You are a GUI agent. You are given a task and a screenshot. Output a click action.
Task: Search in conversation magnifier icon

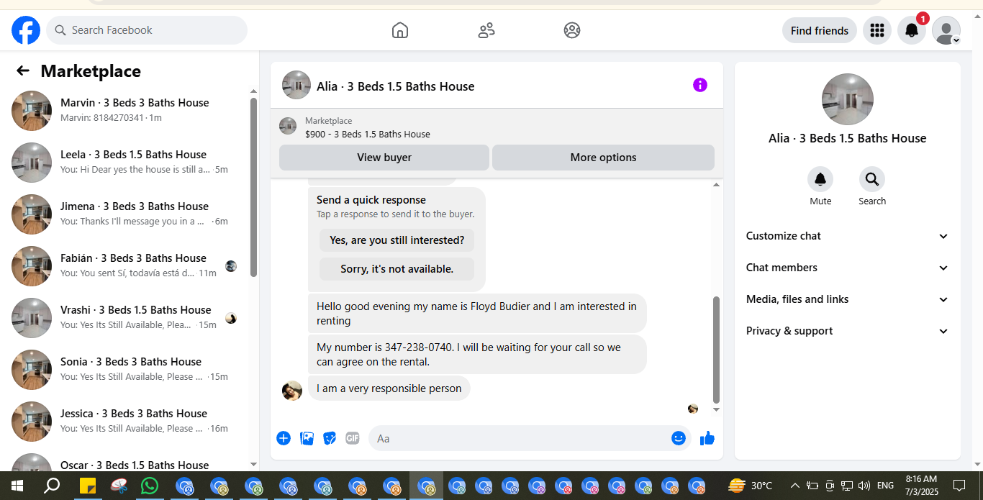(872, 179)
